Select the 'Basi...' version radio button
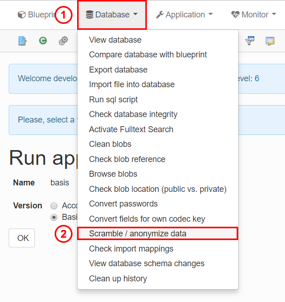The image size is (285, 302). point(54,217)
